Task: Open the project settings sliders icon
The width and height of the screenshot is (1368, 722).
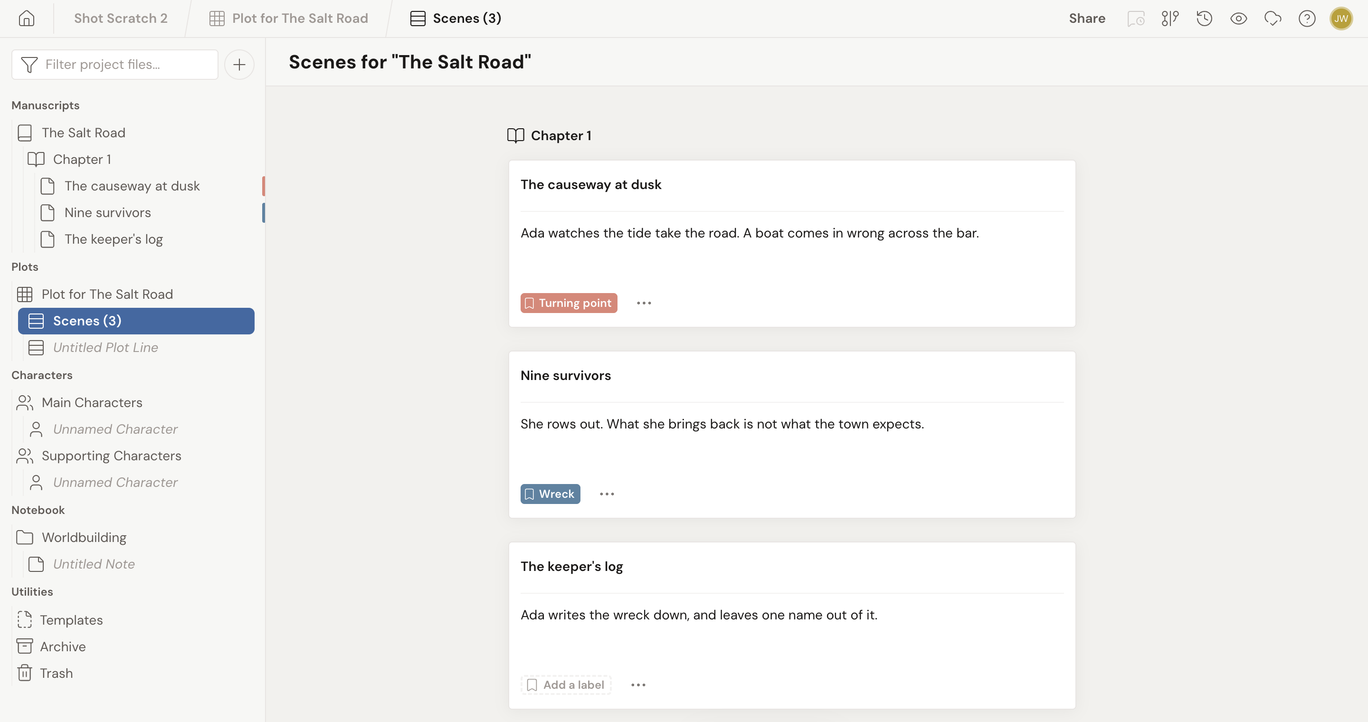Action: point(1170,19)
